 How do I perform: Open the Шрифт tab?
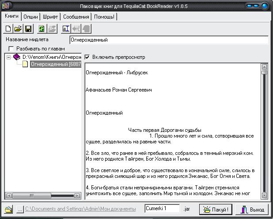(50, 17)
